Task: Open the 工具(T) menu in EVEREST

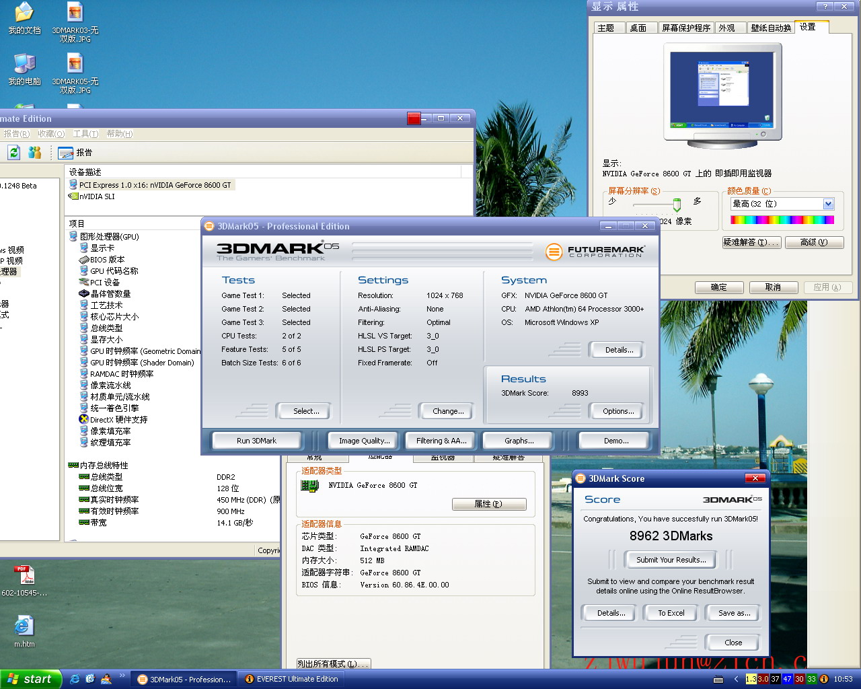Action: (85, 134)
